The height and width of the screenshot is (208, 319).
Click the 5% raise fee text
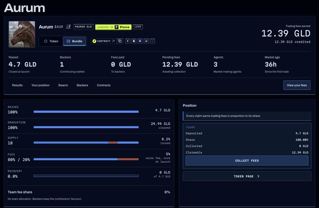pyautogui.click(x=158, y=158)
